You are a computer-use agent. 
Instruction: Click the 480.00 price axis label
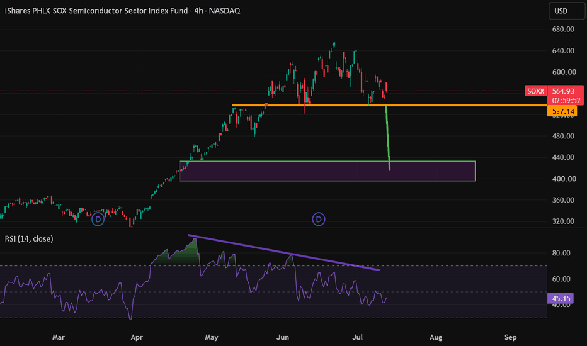click(x=563, y=136)
